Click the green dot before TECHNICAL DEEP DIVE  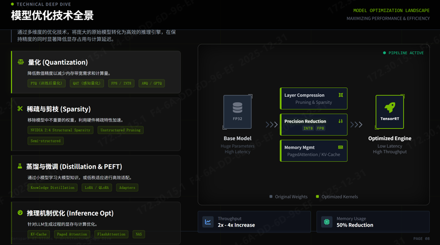[x=12, y=4]
